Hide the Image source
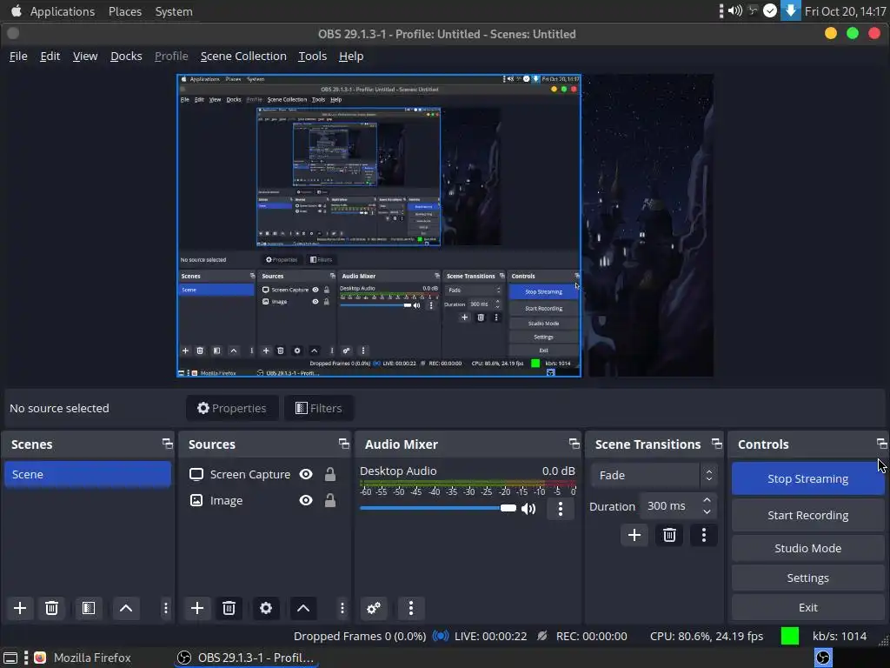 coord(306,500)
